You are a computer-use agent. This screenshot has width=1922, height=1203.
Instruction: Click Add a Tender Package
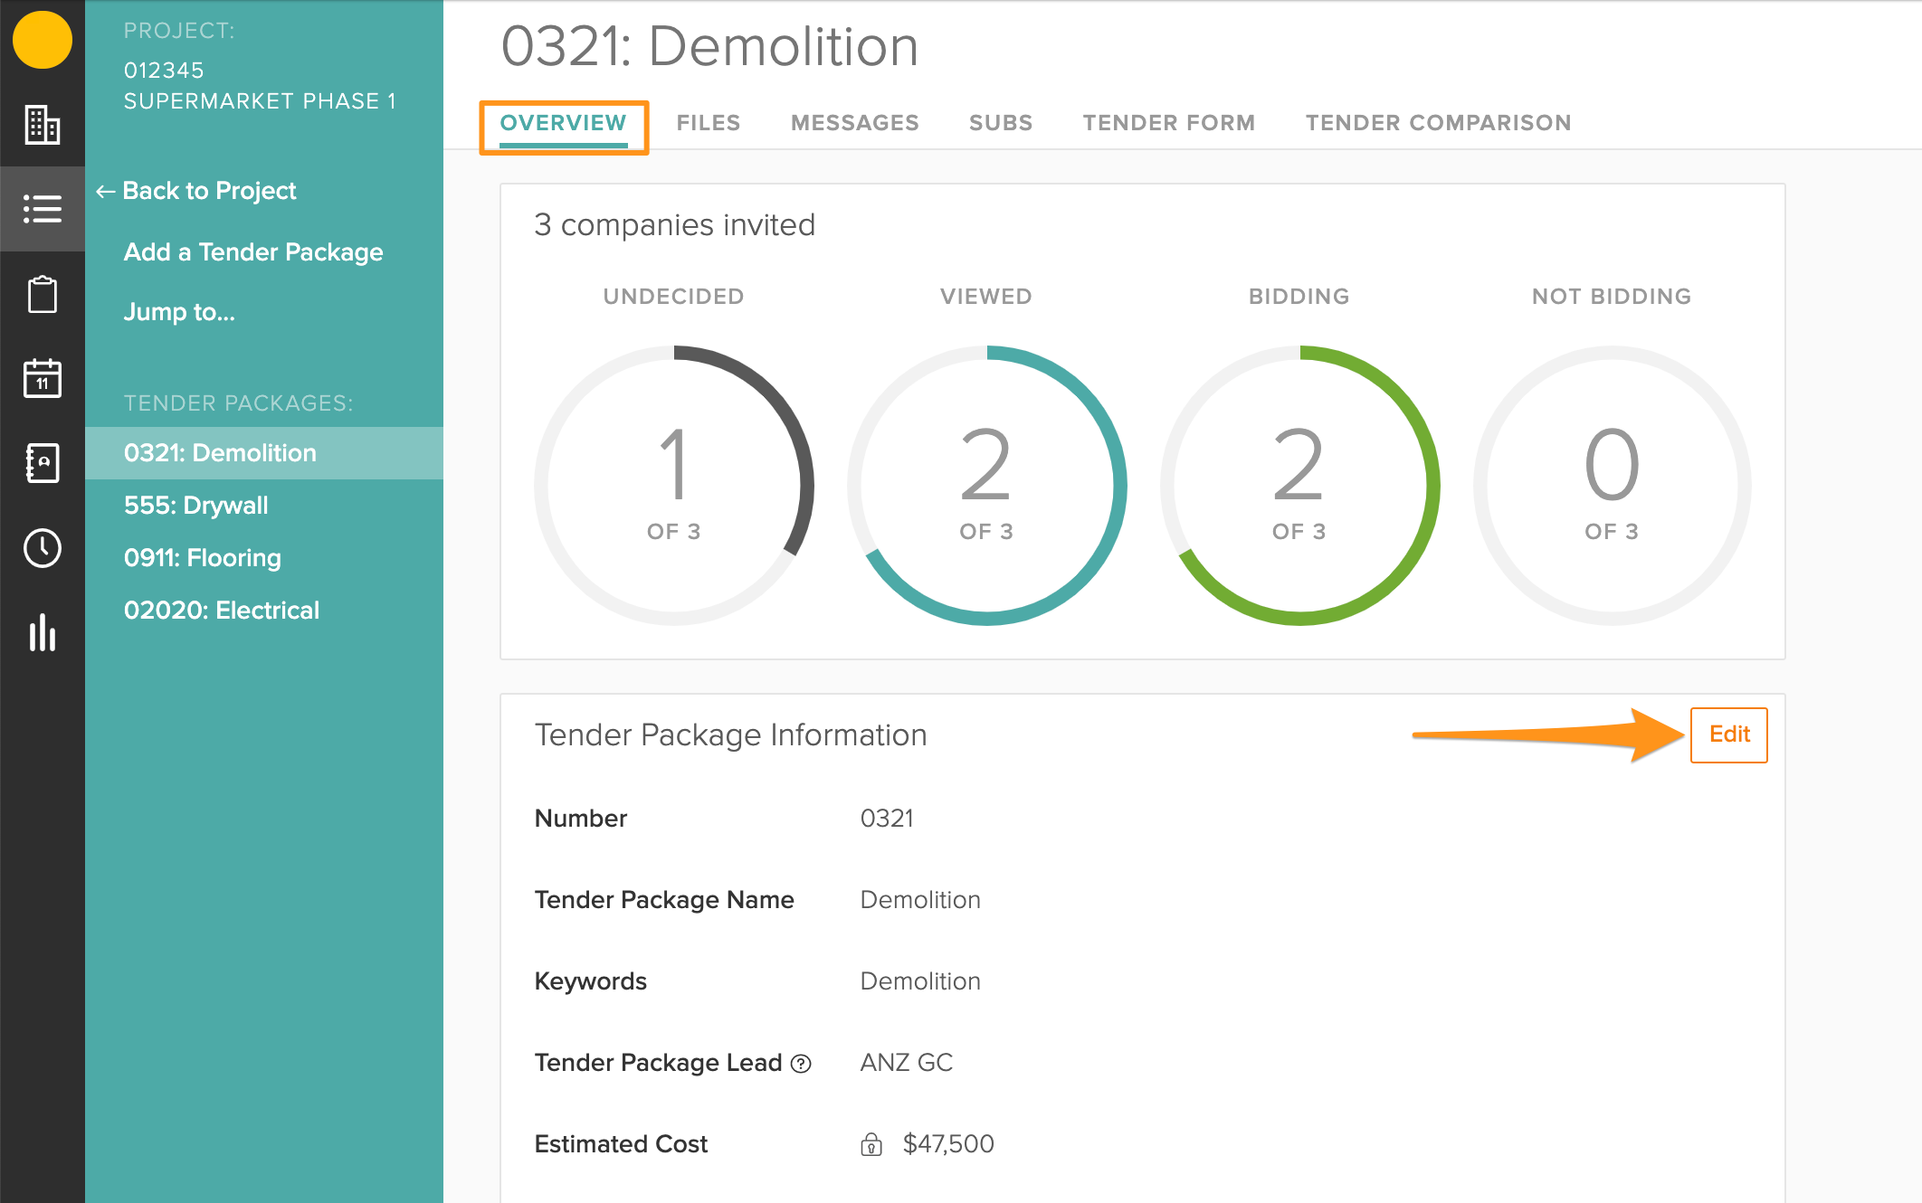click(253, 252)
